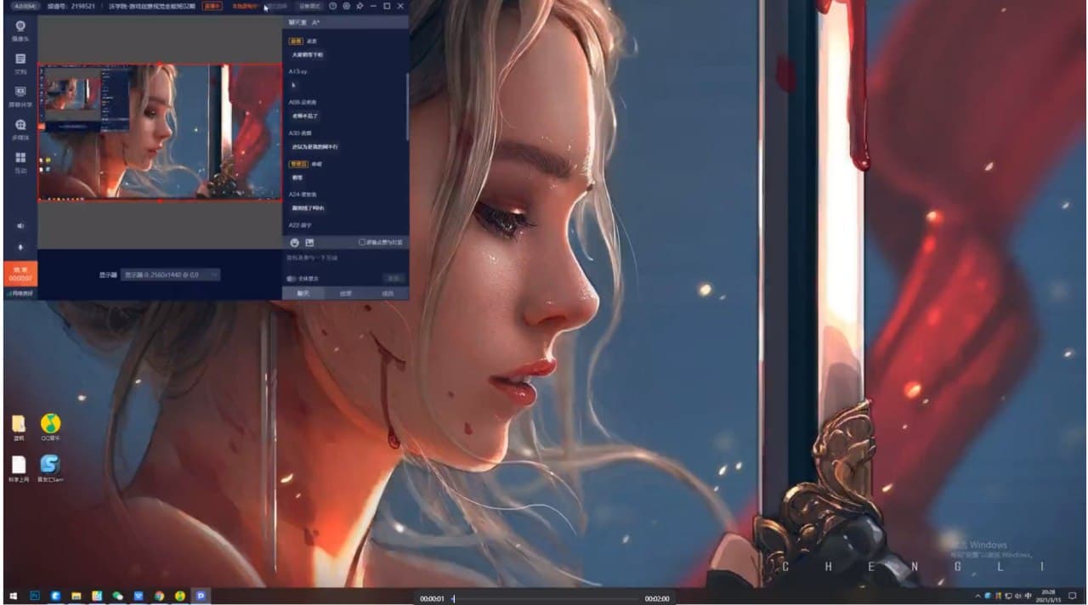Toggle the mute-all switch below chat input
This screenshot has width=1088, height=605.
click(x=292, y=278)
